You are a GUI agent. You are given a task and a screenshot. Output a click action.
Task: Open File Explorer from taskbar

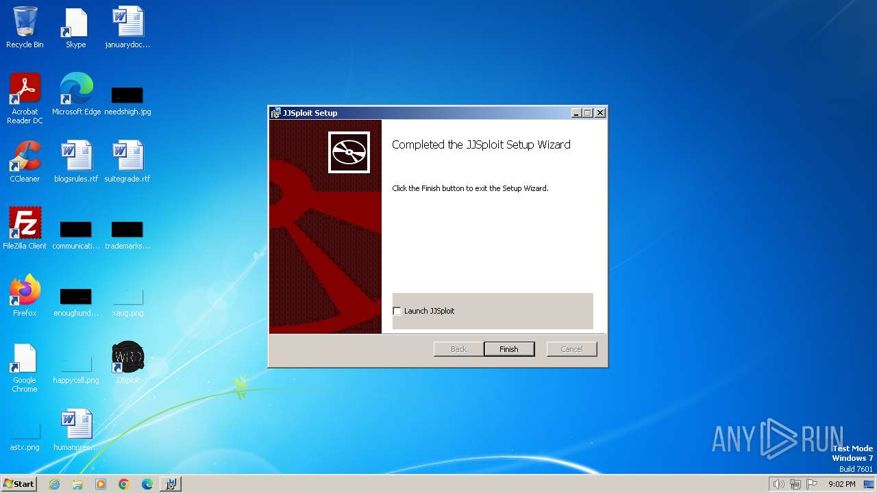coord(77,484)
